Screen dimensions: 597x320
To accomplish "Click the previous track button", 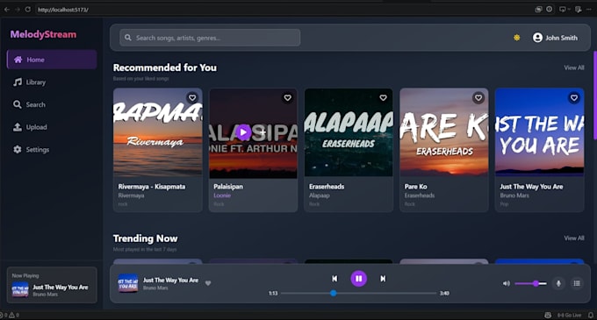I will [334, 279].
